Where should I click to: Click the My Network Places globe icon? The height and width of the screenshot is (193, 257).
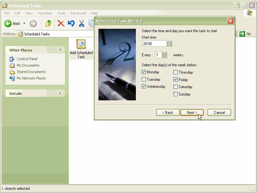point(12,78)
